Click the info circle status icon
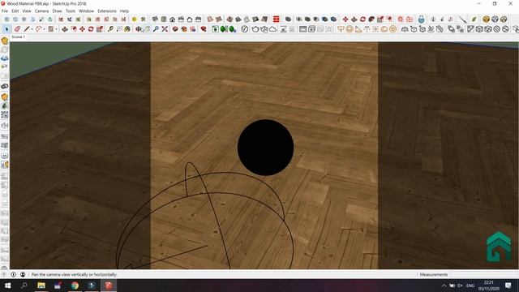The width and height of the screenshot is (519, 292). pos(14,274)
